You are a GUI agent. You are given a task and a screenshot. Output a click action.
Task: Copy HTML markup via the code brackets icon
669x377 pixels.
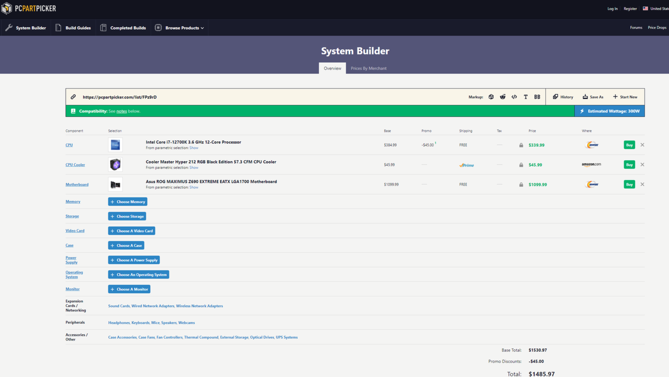pos(514,97)
